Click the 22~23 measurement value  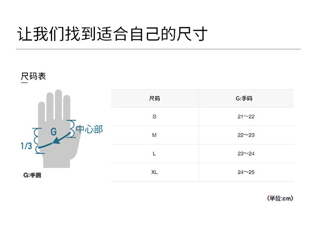click(x=246, y=135)
